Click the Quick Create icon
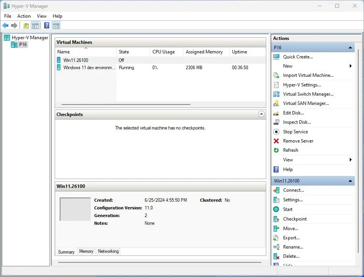Image resolution: width=364 pixels, height=277 pixels. tap(276, 57)
